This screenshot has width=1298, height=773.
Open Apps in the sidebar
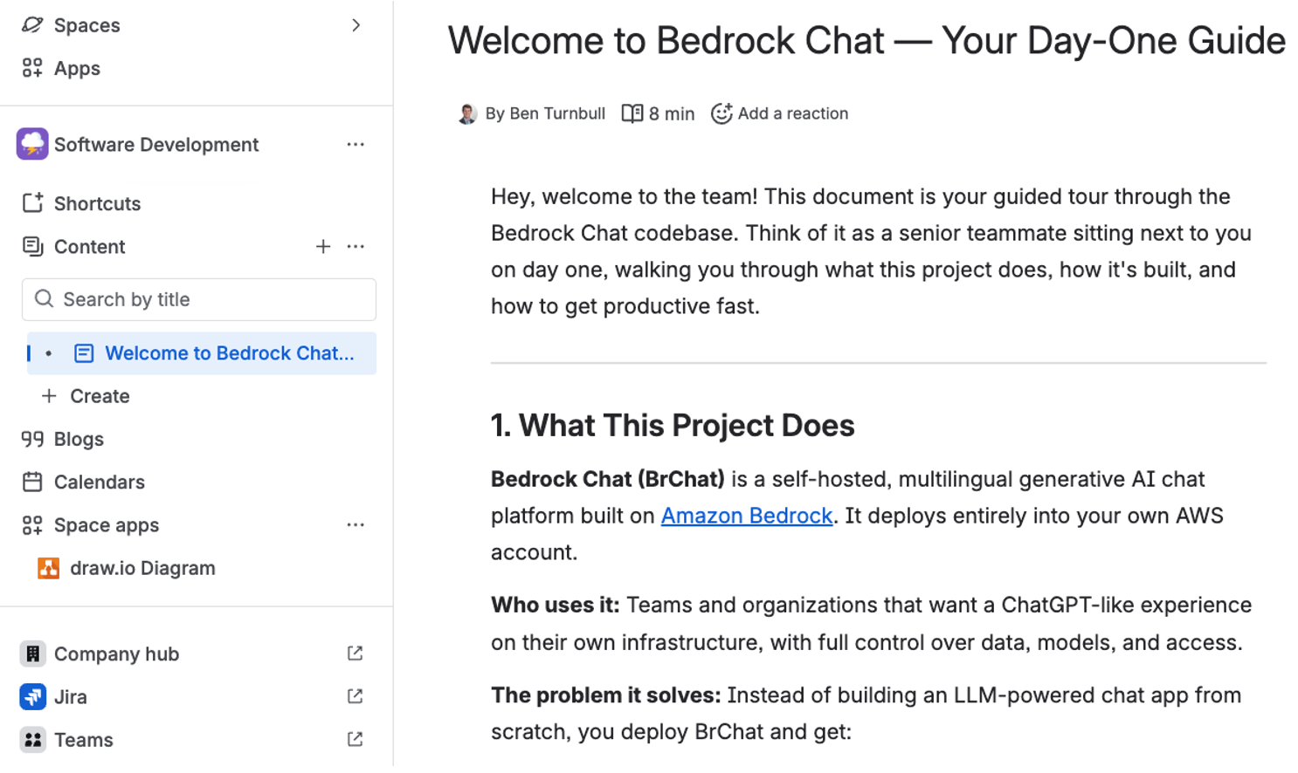77,68
